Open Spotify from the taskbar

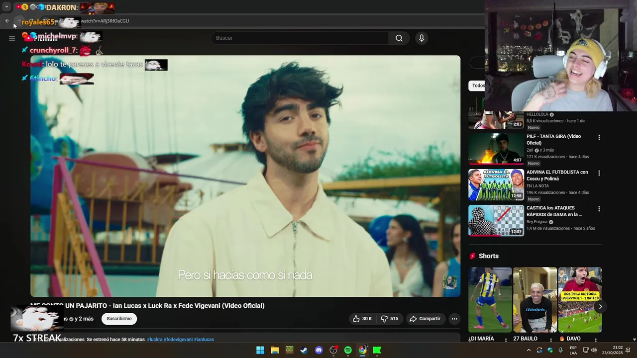pos(348,350)
